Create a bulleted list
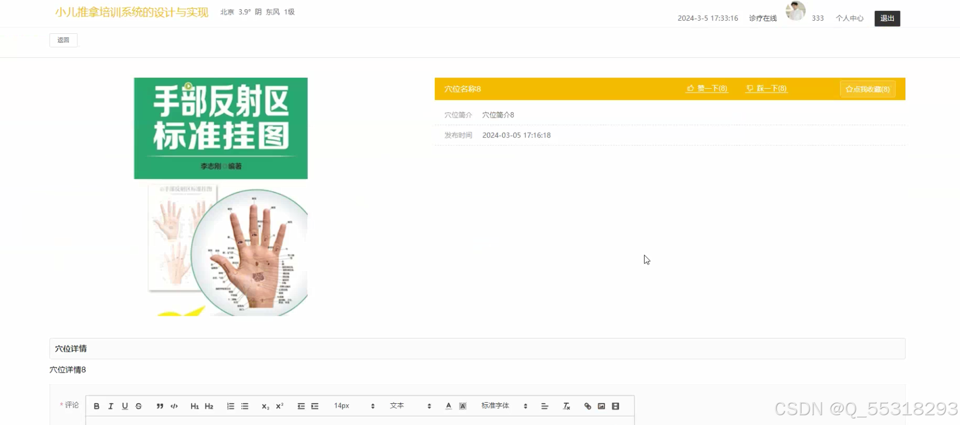The height and width of the screenshot is (425, 960). pos(245,406)
